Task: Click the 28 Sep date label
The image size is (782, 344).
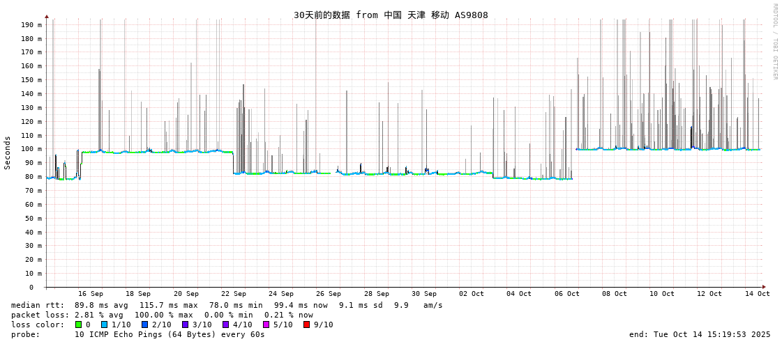Action: (377, 294)
